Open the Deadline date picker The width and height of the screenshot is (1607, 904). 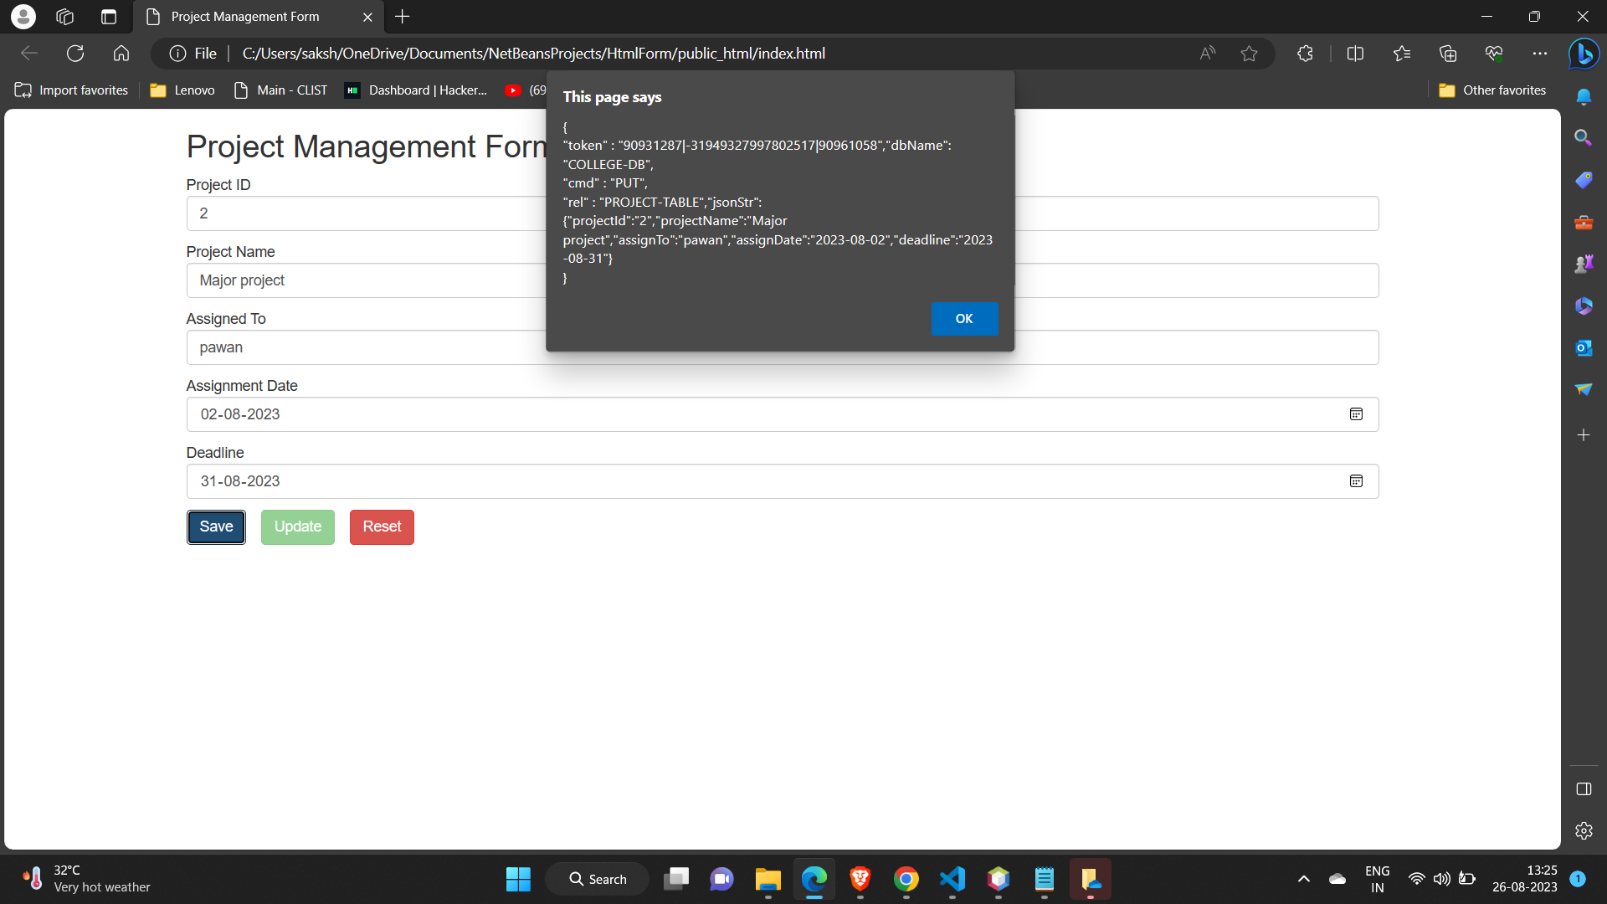[x=1356, y=481]
